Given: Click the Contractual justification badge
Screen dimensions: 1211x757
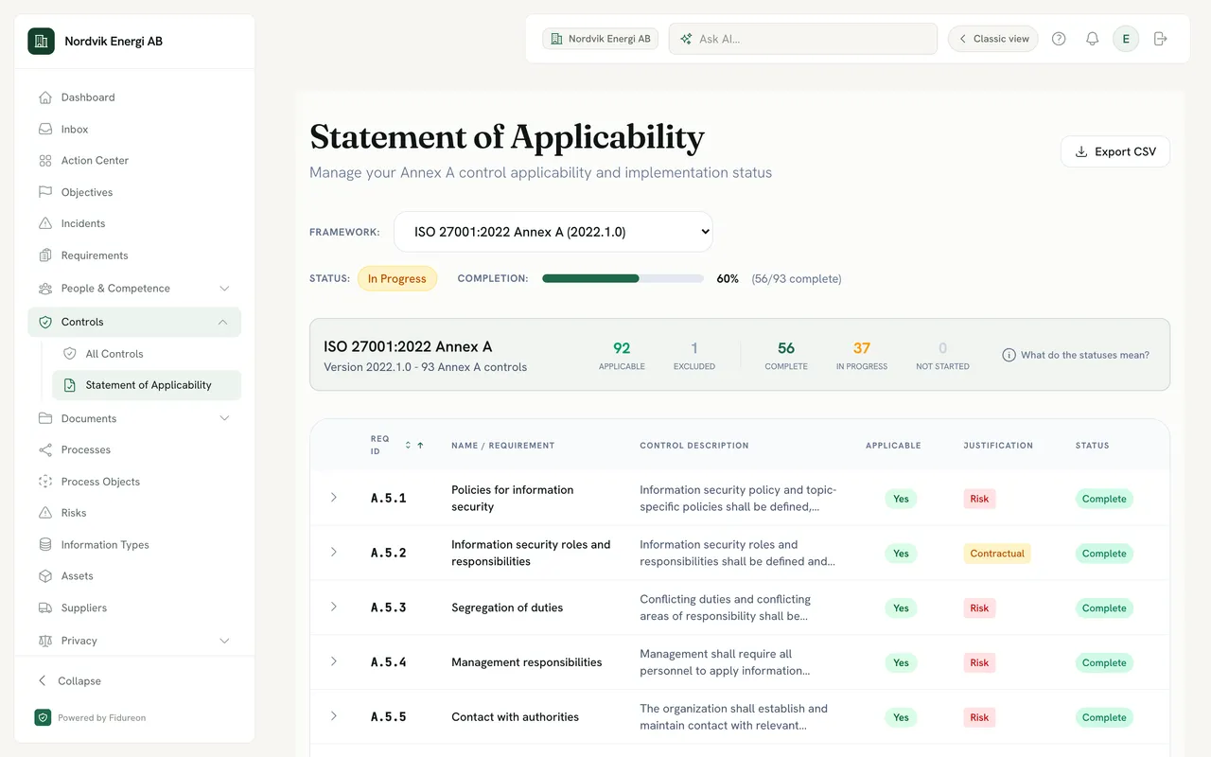Looking at the screenshot, I should pyautogui.click(x=997, y=554).
